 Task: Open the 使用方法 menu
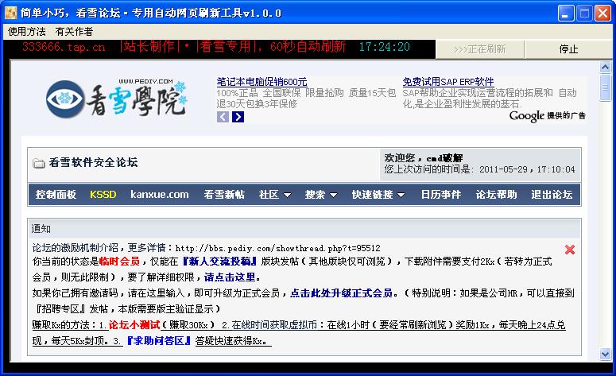pyautogui.click(x=27, y=32)
